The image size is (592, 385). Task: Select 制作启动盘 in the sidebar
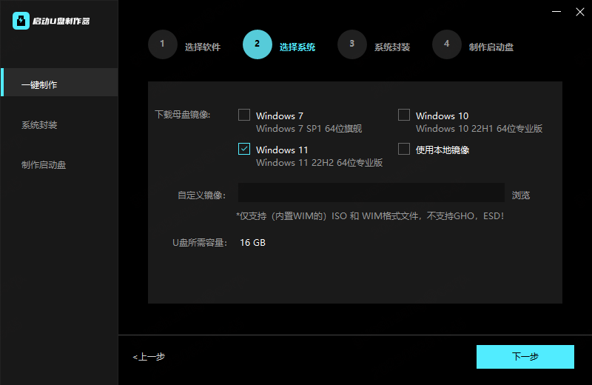click(59, 165)
